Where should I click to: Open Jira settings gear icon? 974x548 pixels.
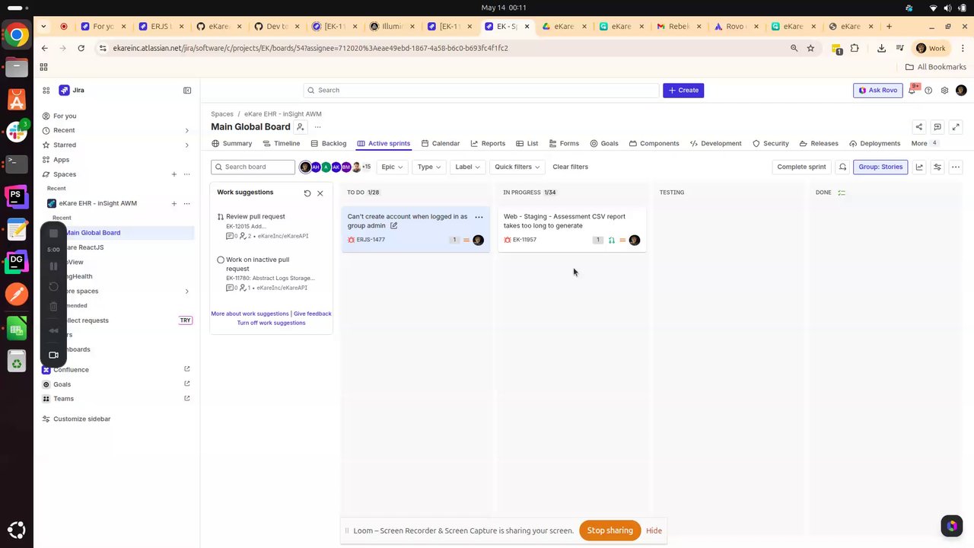(x=944, y=90)
